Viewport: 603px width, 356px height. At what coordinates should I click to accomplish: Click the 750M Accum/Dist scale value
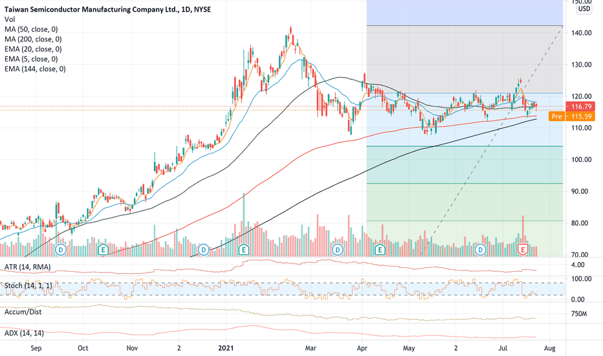point(579,314)
